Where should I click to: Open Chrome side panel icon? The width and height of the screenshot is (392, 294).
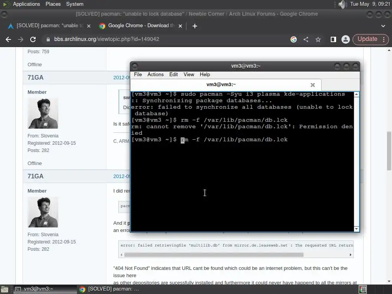(x=333, y=39)
